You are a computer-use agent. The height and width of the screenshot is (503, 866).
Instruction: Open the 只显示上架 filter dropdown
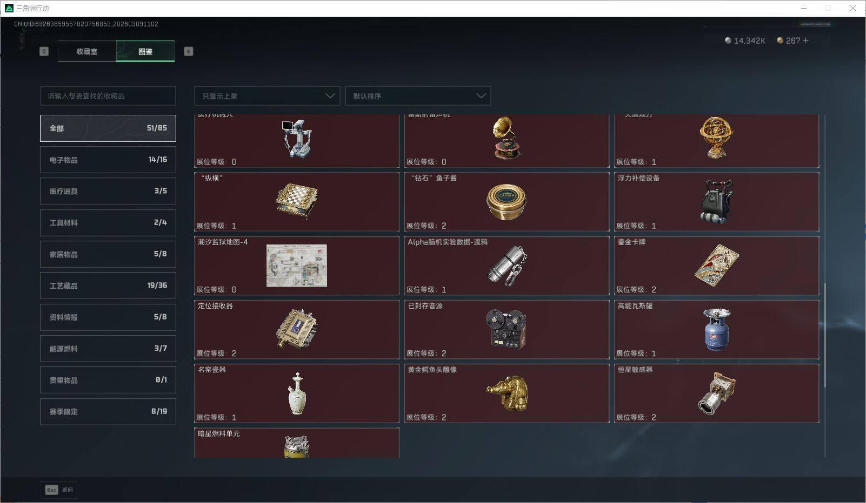pyautogui.click(x=267, y=96)
